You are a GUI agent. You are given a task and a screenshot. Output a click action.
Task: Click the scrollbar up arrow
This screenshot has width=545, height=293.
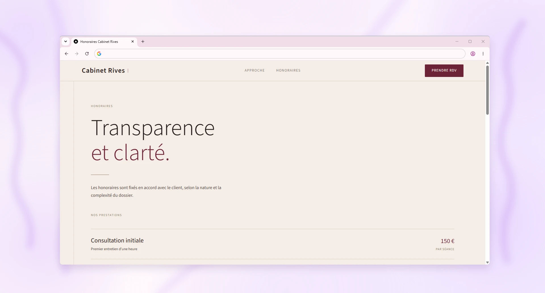(x=487, y=63)
